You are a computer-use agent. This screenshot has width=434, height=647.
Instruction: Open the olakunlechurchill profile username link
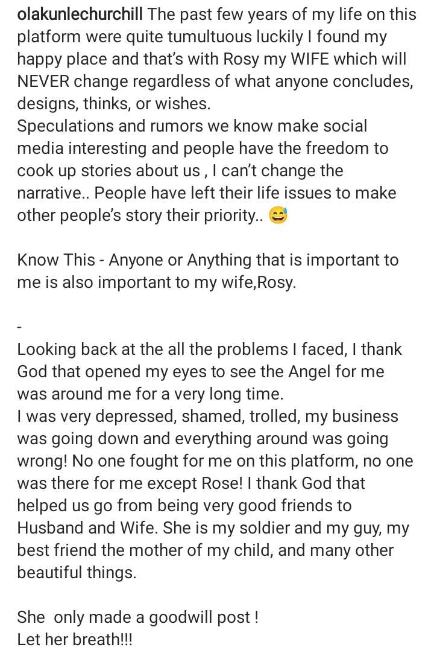pos(80,14)
